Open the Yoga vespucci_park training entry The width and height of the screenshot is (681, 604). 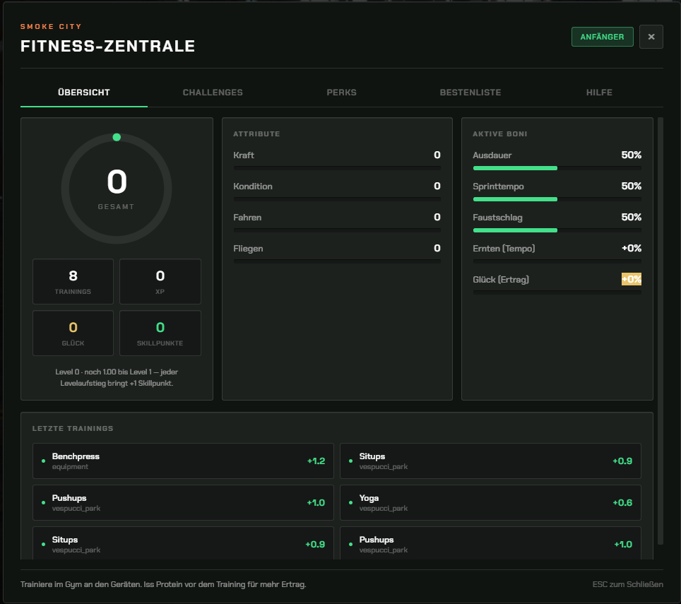(x=490, y=503)
